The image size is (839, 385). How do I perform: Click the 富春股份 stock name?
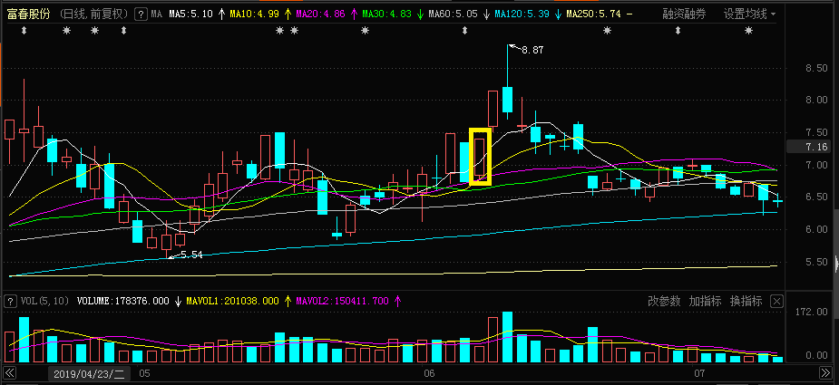tap(29, 14)
